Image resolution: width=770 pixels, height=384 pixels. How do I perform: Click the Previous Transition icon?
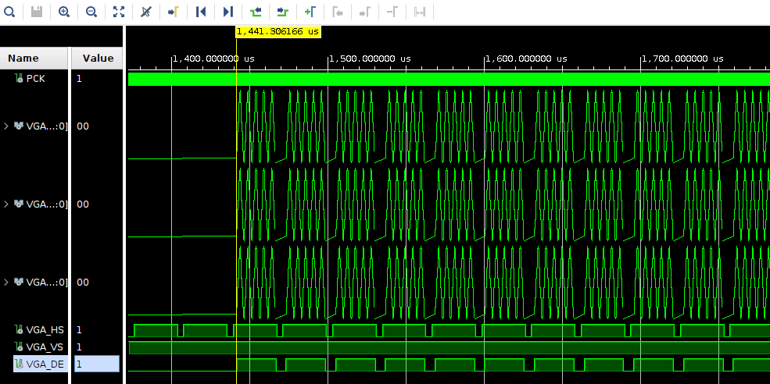[256, 11]
